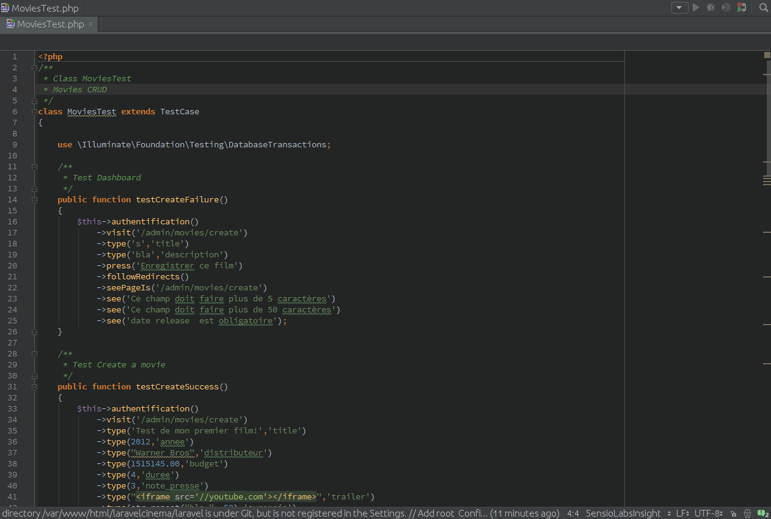The image size is (771, 519).
Task: Toggle the file read-only lock icon
Action: click(733, 513)
